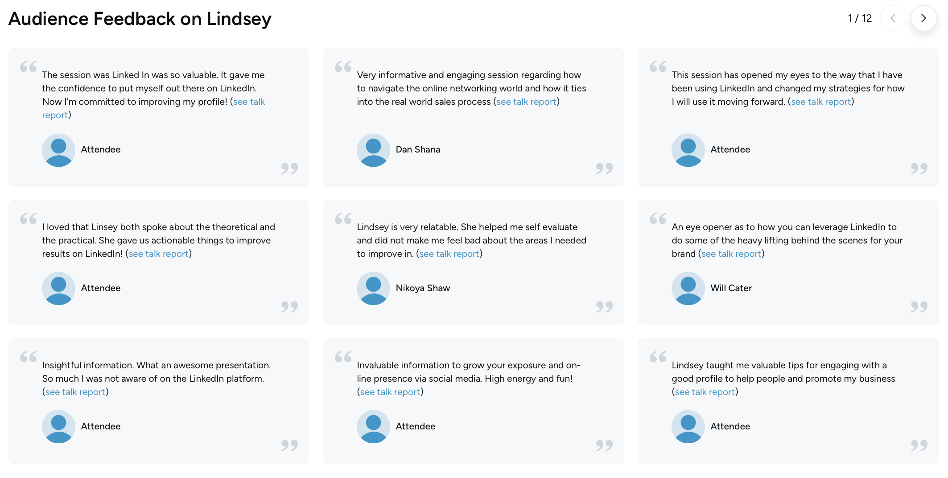
Task: Open talk report in 'Linsey both spoke' review
Action: pos(158,254)
